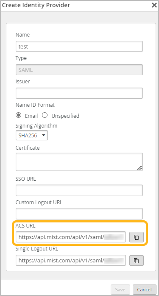Click into the Certificate text area

pyautogui.click(x=79, y=162)
